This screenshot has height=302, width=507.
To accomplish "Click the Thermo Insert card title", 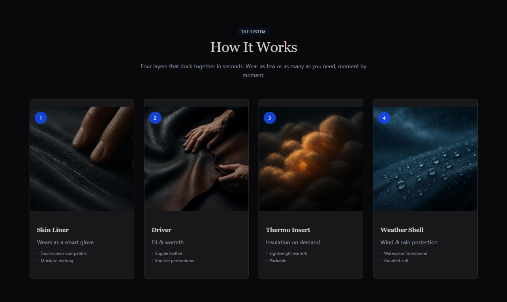I will (288, 230).
